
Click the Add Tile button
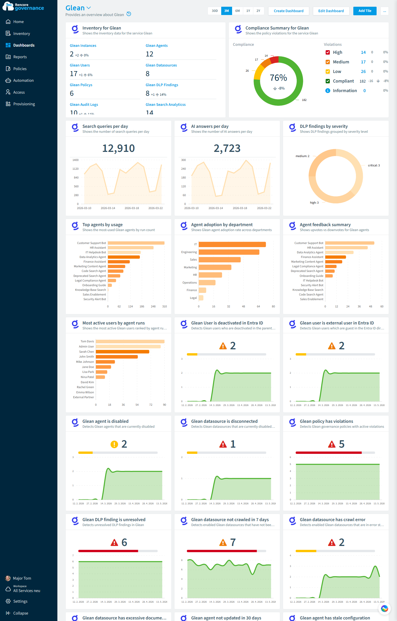(365, 11)
